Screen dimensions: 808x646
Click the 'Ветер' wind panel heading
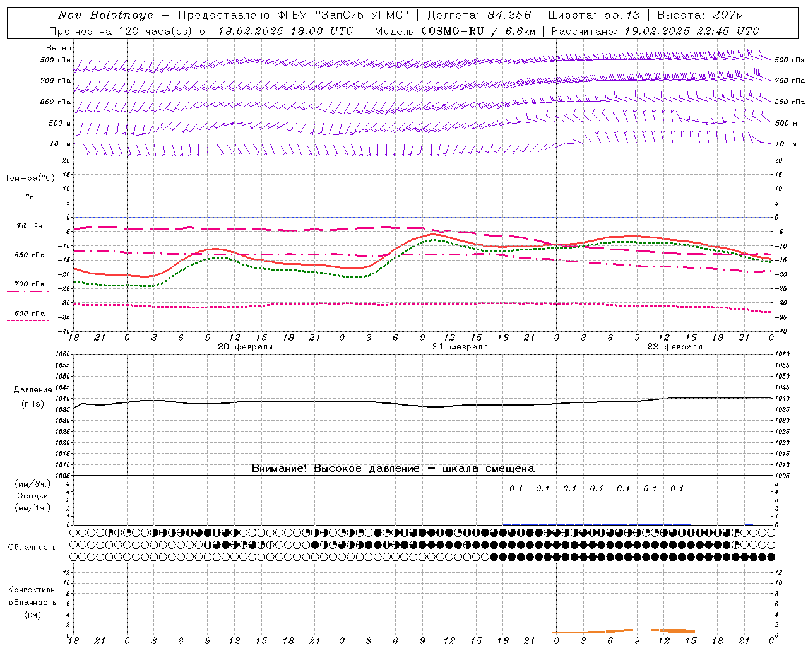coord(59,48)
